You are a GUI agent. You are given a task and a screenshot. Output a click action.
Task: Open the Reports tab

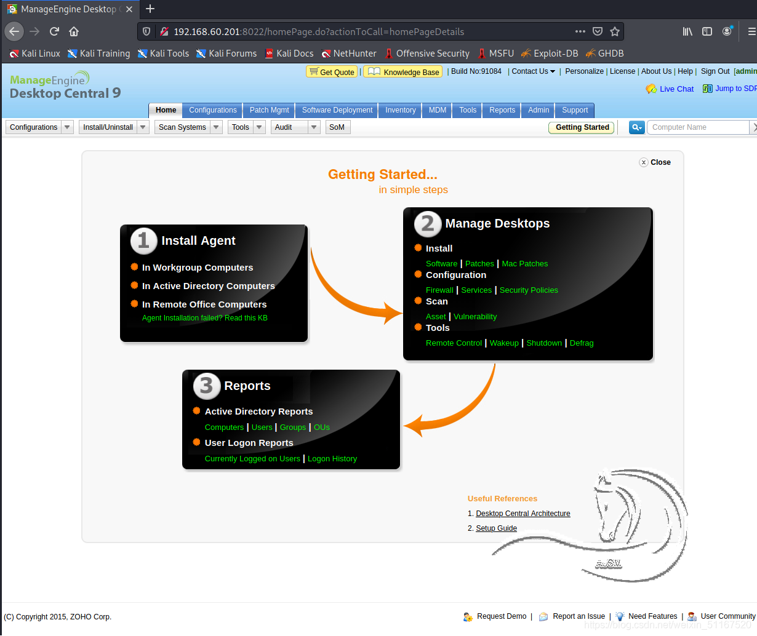tap(502, 110)
